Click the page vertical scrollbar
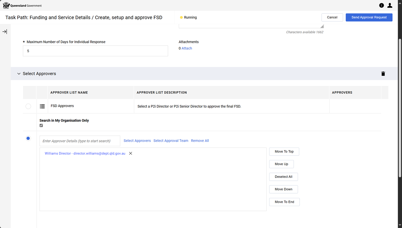This screenshot has width=402, height=228. coord(400,106)
